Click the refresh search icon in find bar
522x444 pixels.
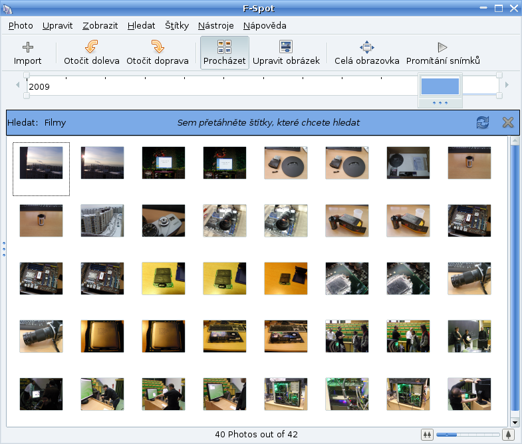[x=483, y=122]
